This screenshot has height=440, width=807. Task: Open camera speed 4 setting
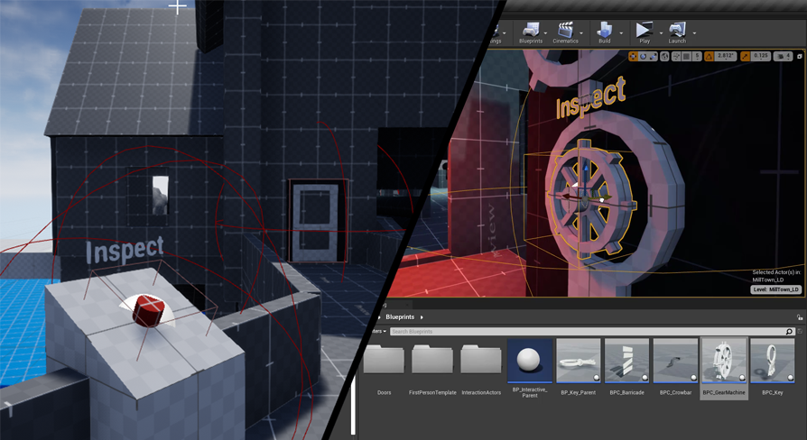pyautogui.click(x=783, y=57)
